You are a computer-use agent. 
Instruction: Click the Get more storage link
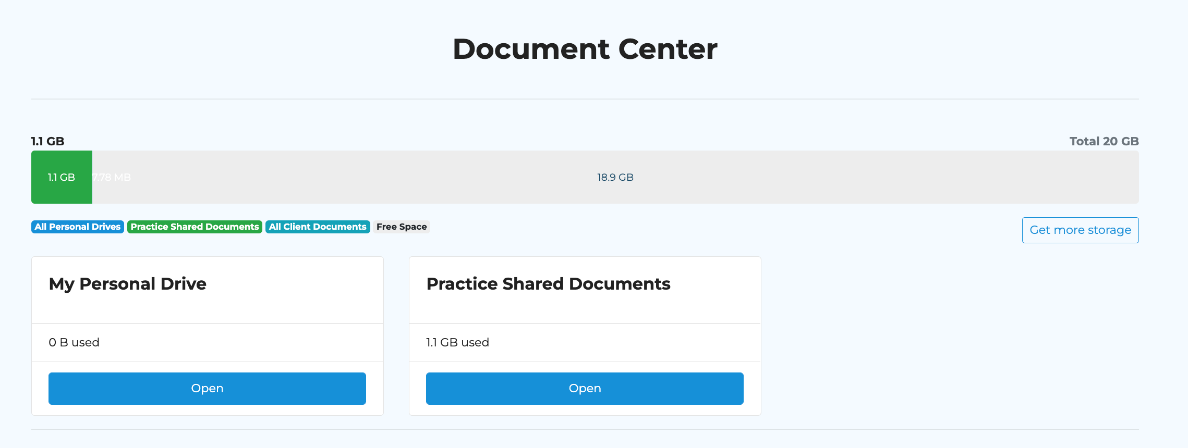(x=1080, y=230)
